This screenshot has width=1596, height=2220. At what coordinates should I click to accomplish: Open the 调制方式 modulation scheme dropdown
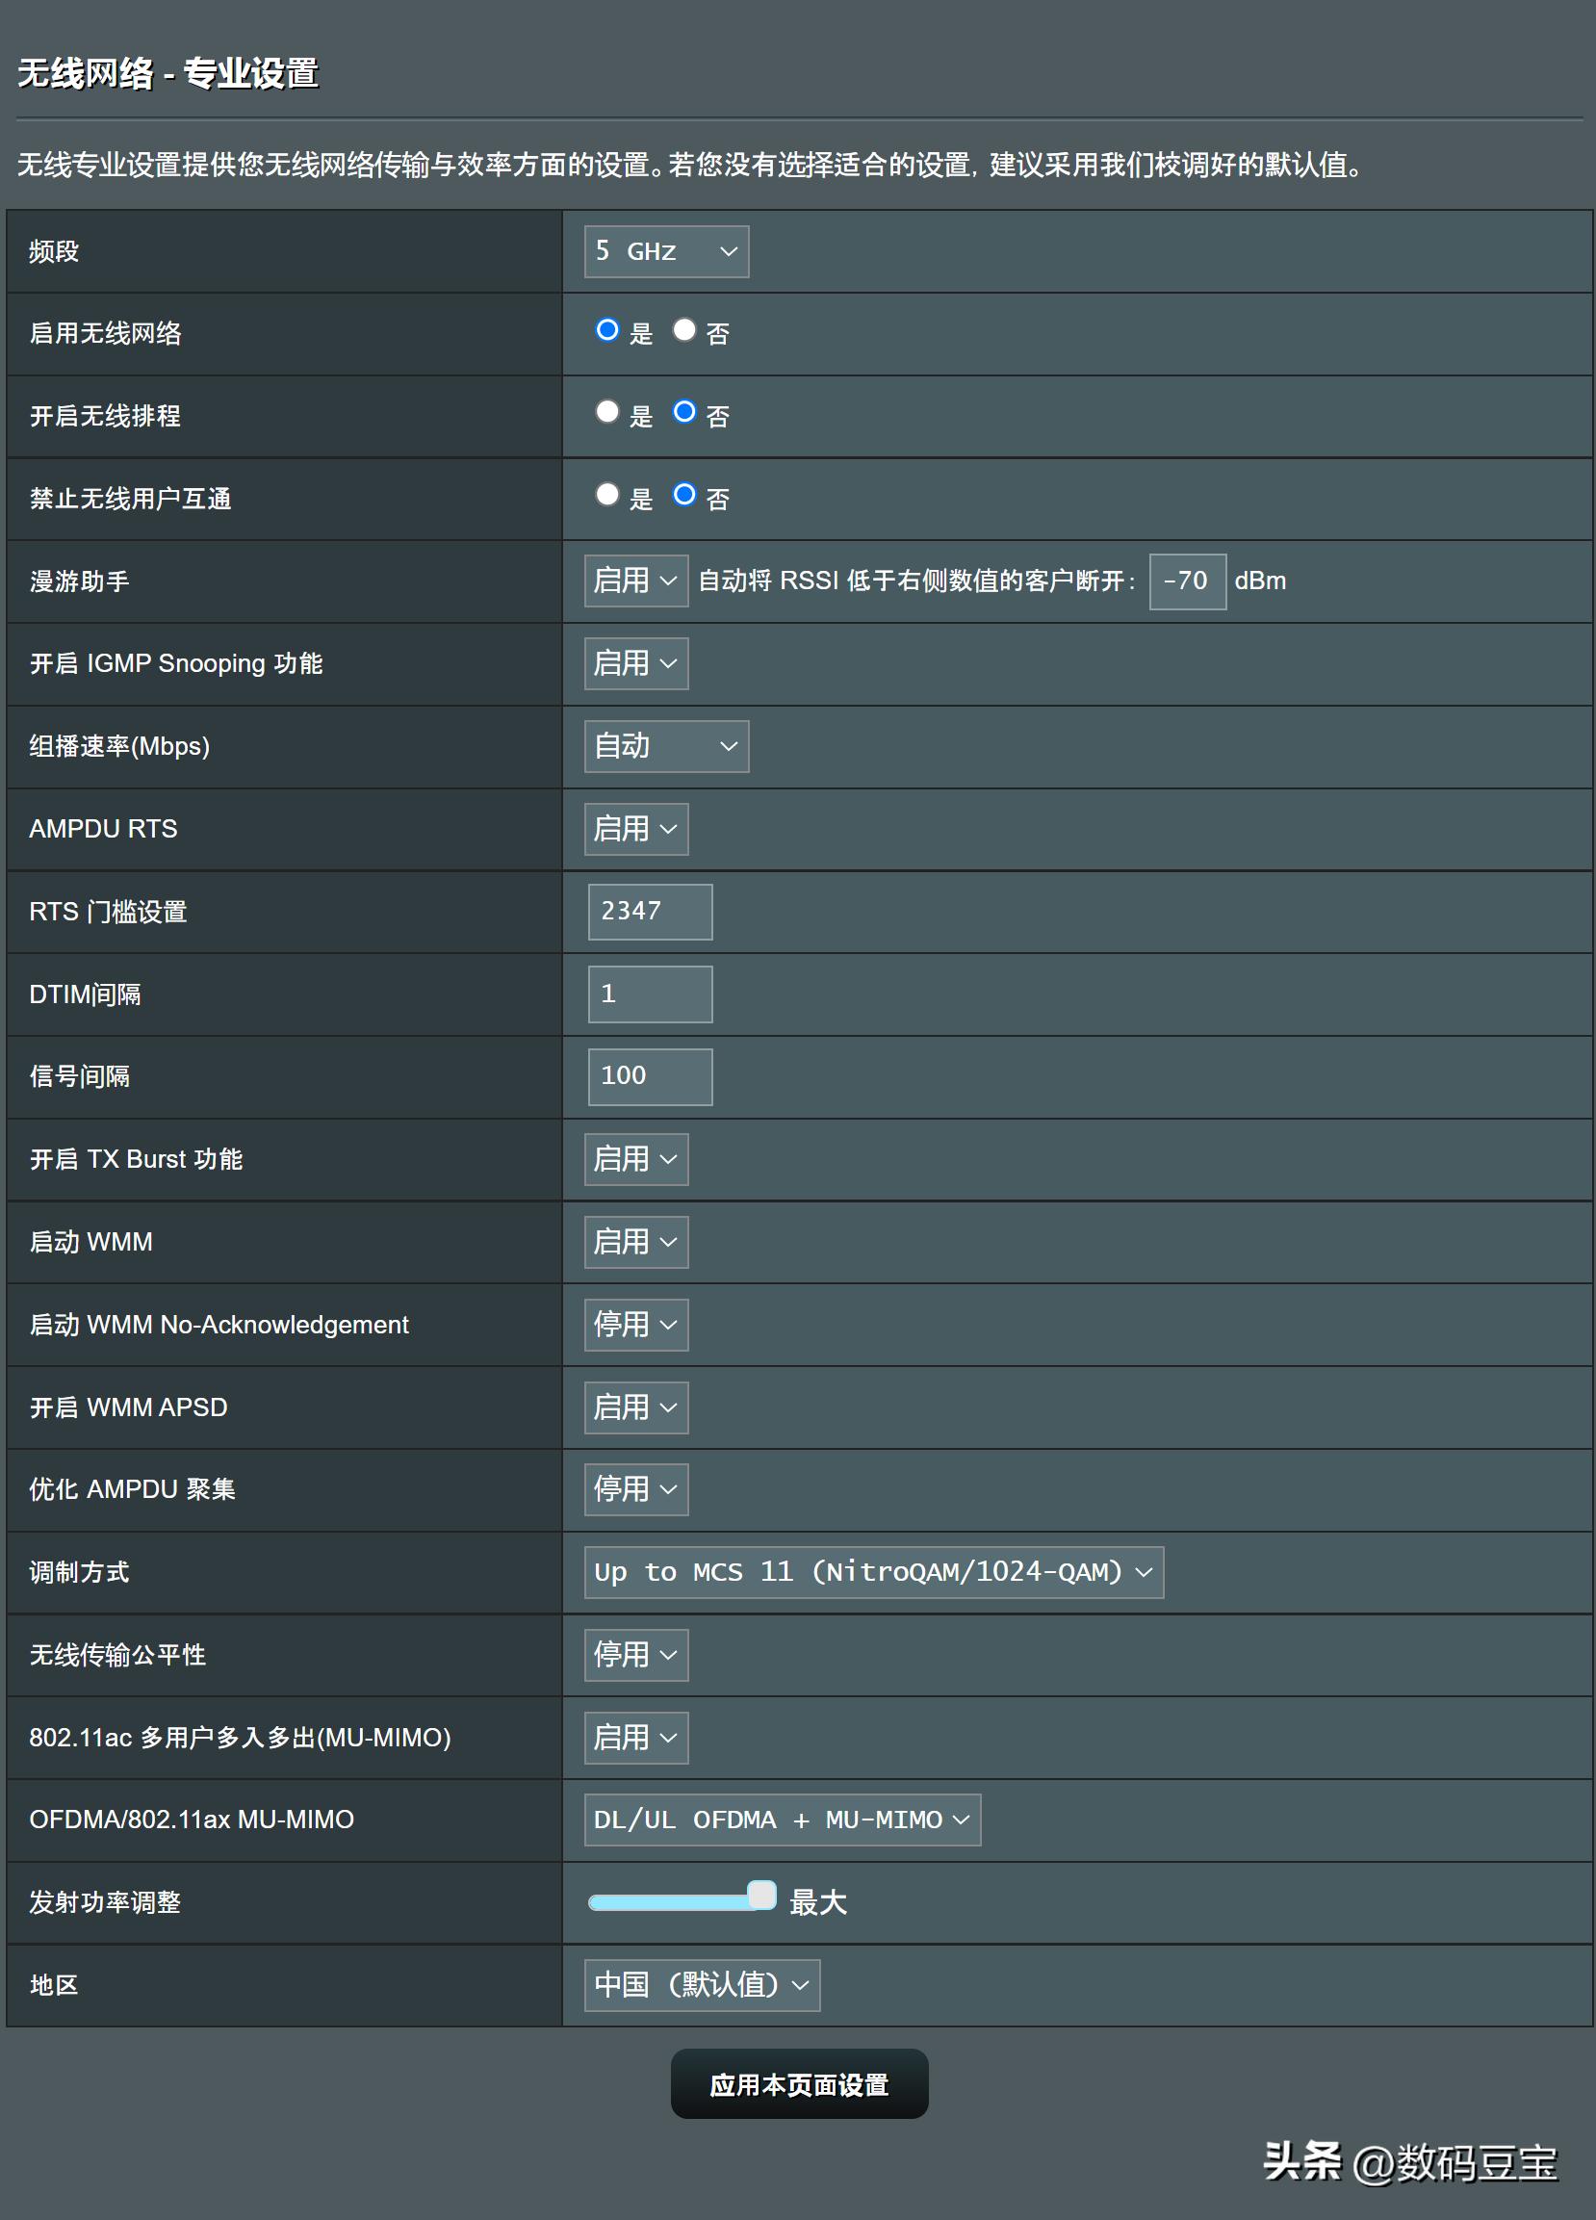pos(873,1572)
